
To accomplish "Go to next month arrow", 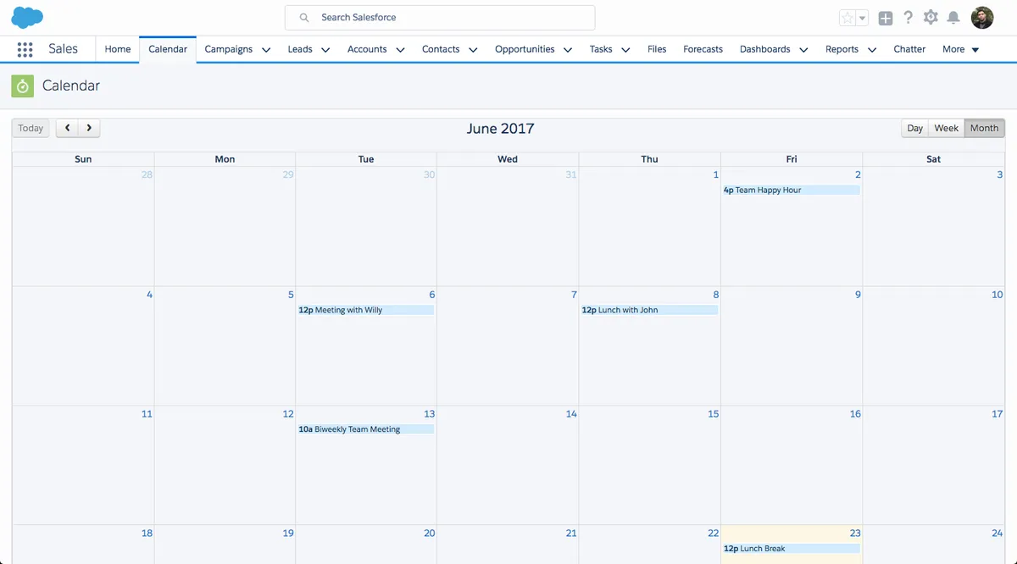I will tap(89, 128).
